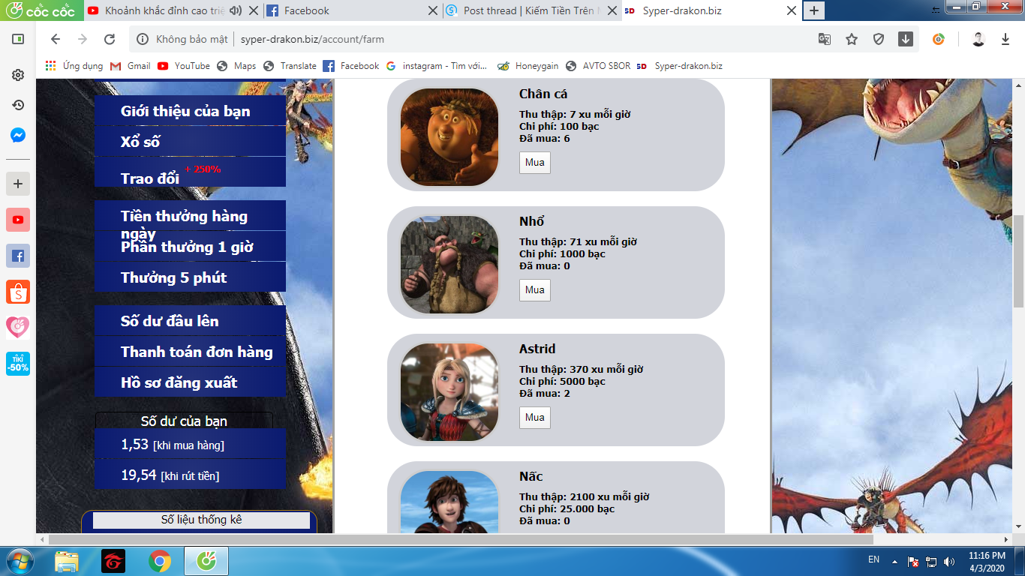This screenshot has width=1025, height=576.
Task: Translate this page icon in address bar
Action: [824, 39]
